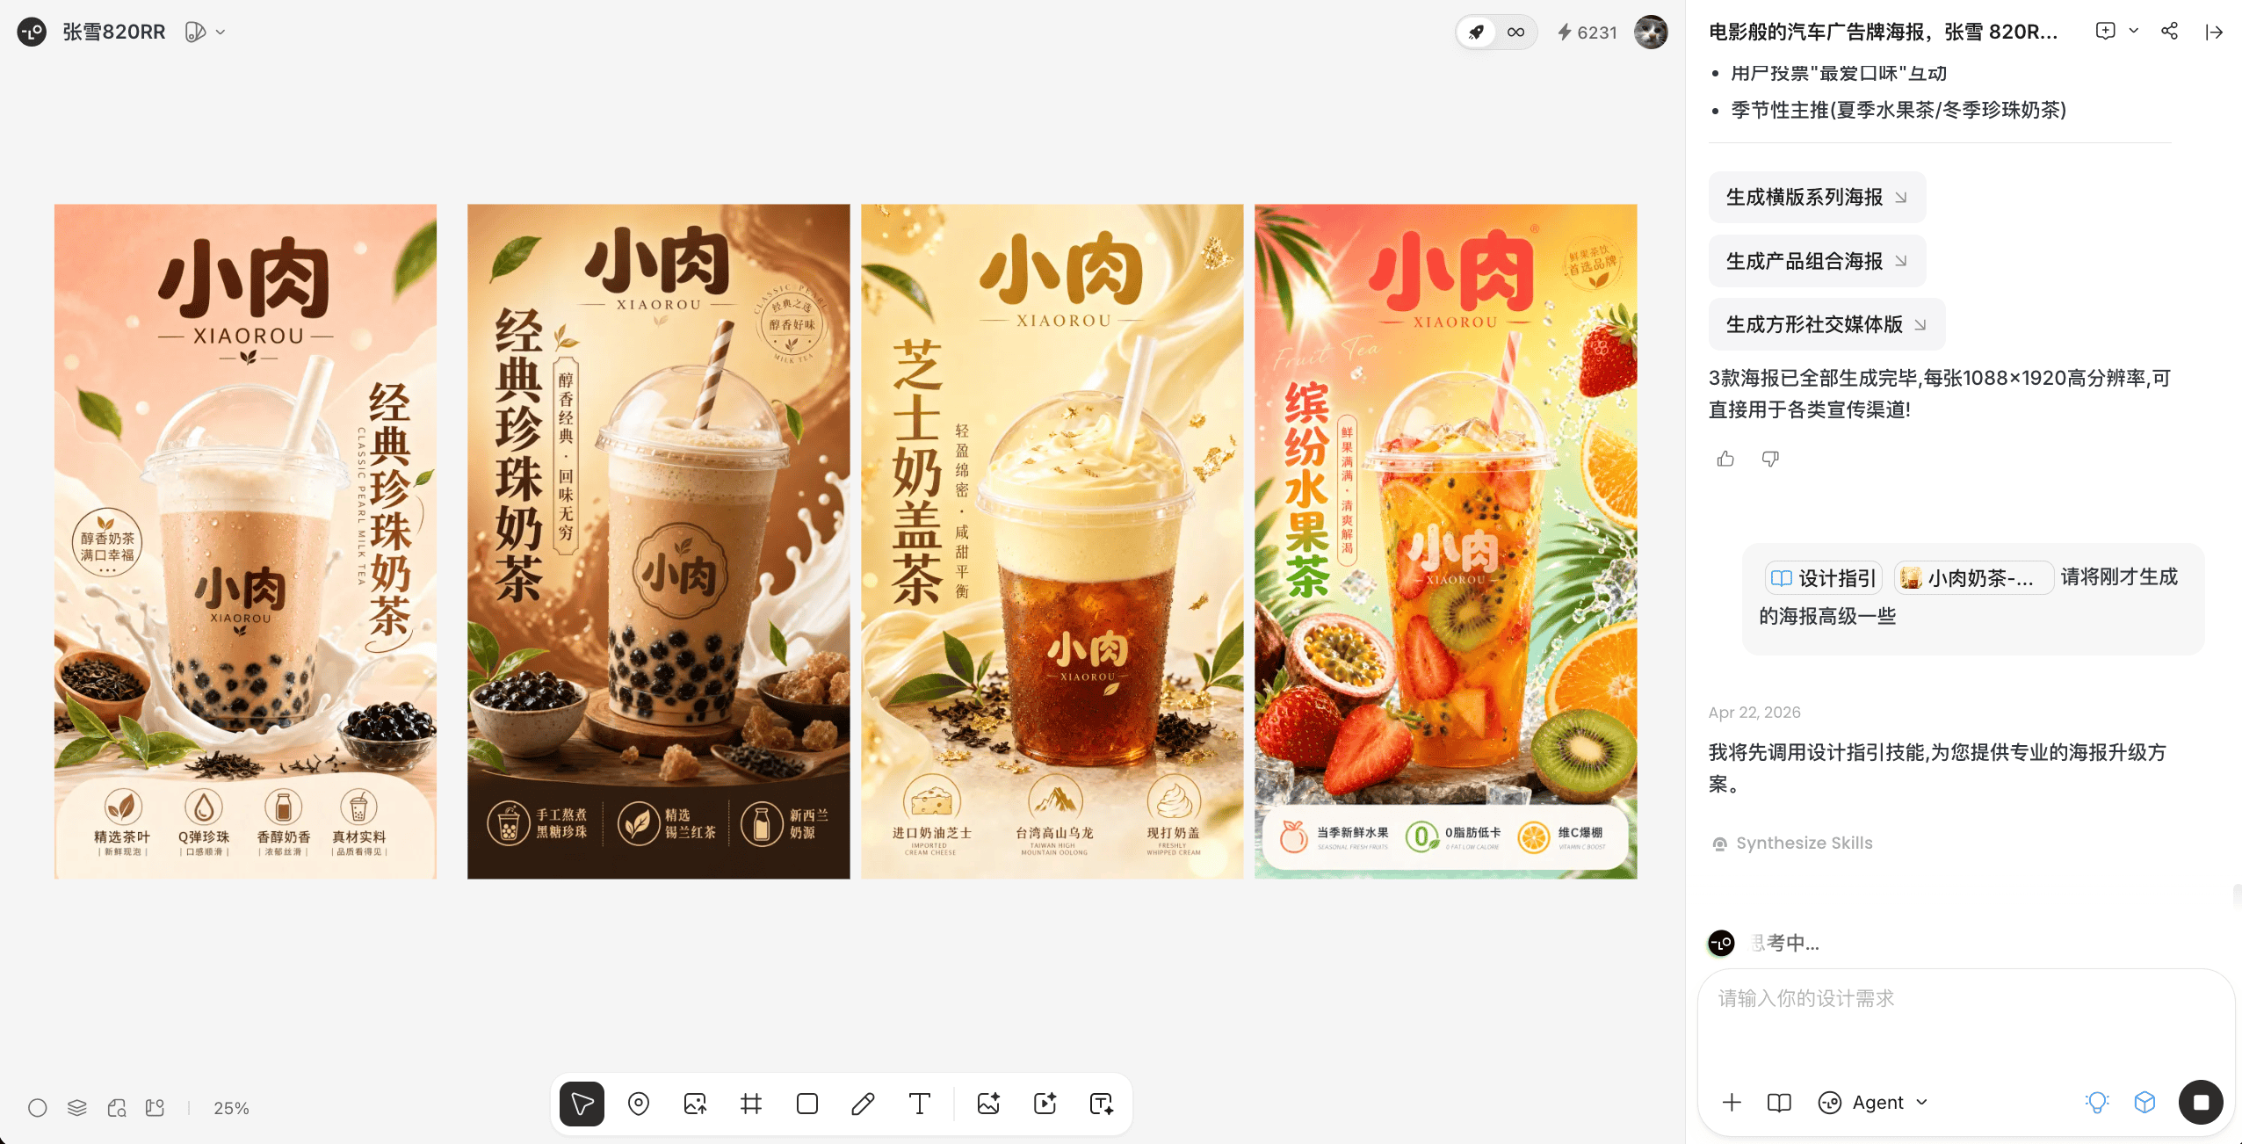Expand the chevron next to new chat icon
The image size is (2242, 1144).
(2134, 31)
